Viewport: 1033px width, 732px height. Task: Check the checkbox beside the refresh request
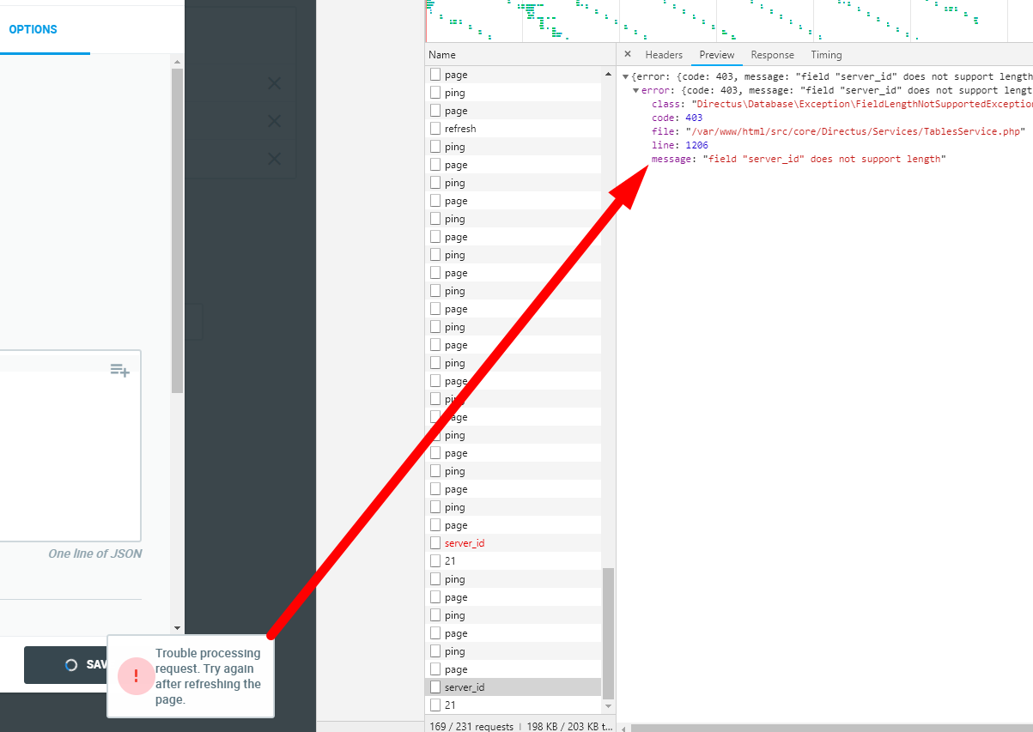434,128
